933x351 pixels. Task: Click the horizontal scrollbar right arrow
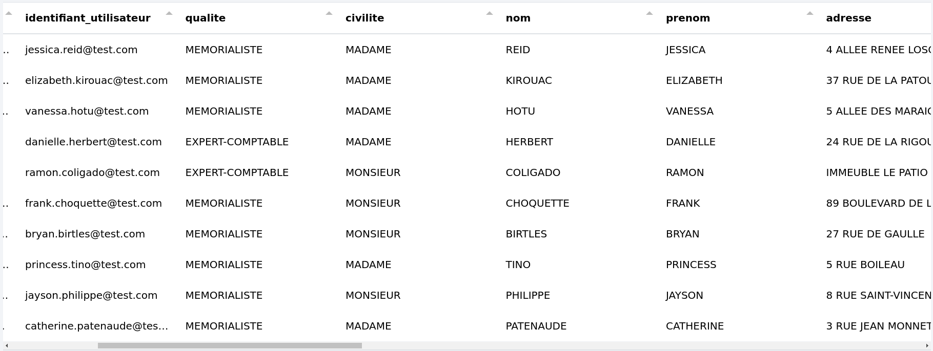[927, 346]
